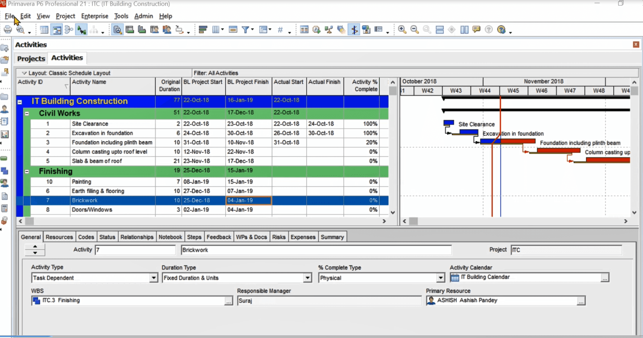Sort by the Original Duration column header
The width and height of the screenshot is (643, 338).
click(x=169, y=86)
